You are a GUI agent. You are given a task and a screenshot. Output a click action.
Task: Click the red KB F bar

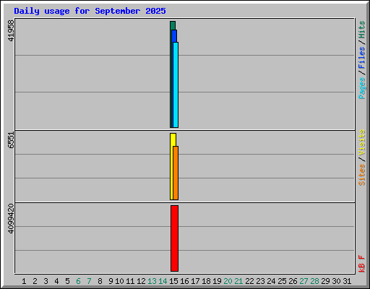coord(175,238)
